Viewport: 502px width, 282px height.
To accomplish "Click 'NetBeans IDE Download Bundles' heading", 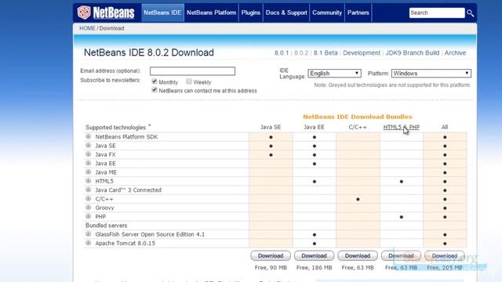I will [358, 117].
